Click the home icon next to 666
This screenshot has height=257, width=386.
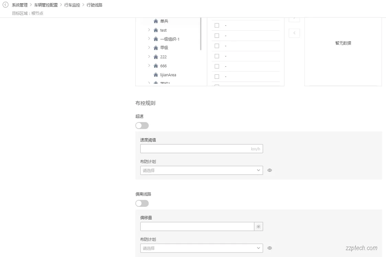point(156,66)
